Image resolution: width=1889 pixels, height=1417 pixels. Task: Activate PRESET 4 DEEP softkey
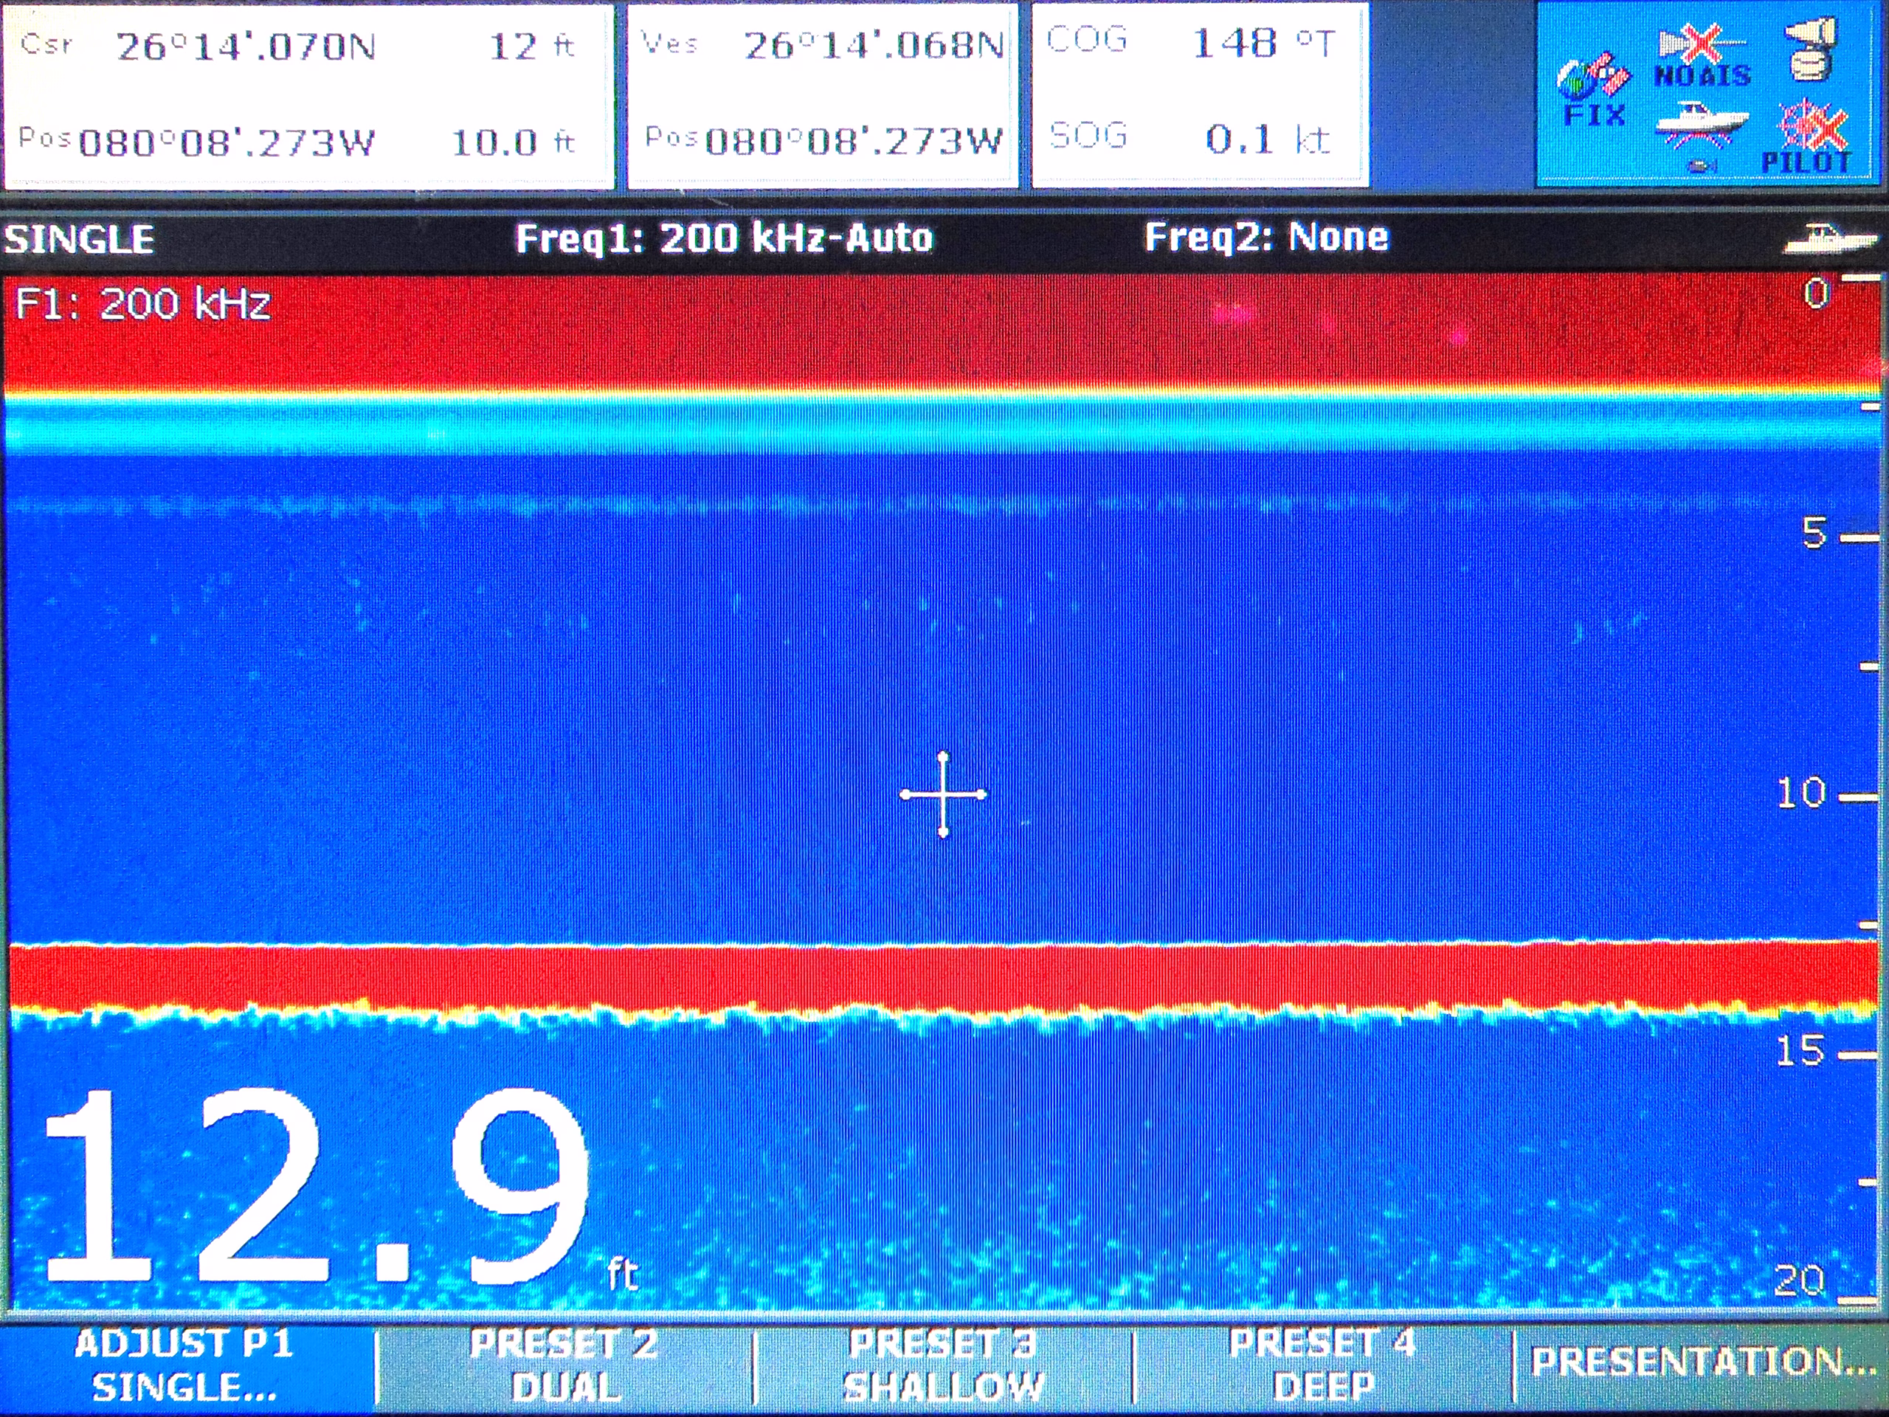tap(1322, 1365)
